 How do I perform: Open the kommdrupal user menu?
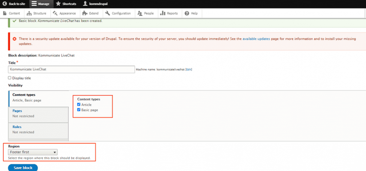tap(96, 4)
